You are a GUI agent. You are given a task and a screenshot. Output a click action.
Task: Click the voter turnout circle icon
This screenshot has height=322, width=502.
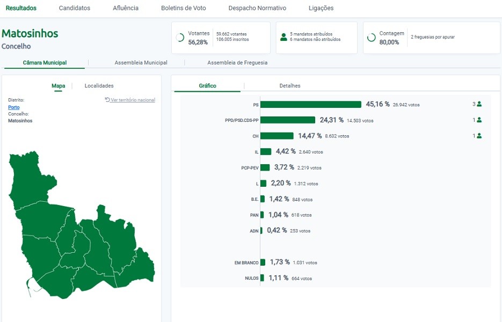tap(180, 38)
